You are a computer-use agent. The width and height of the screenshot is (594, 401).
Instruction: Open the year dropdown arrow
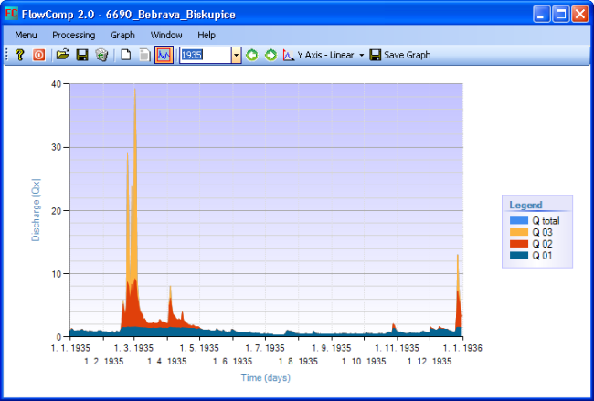237,56
